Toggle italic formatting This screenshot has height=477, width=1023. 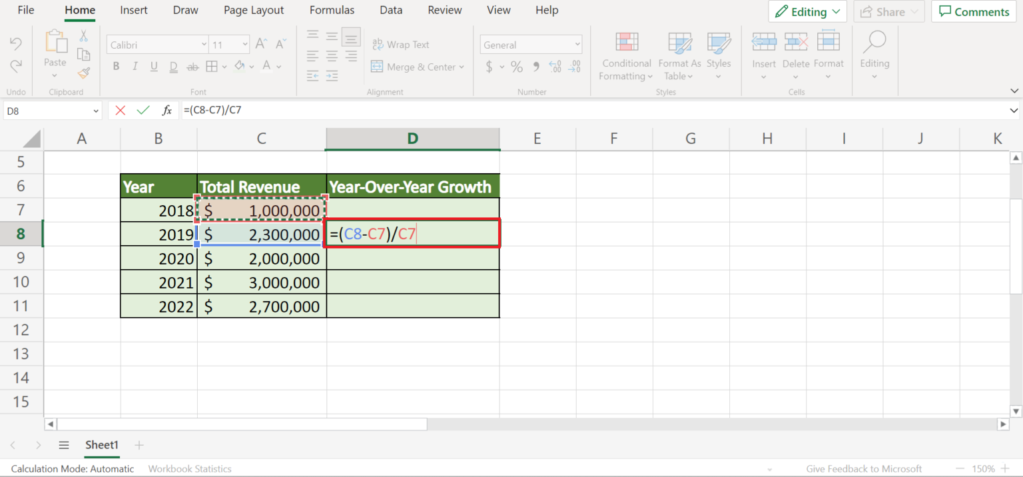click(135, 66)
